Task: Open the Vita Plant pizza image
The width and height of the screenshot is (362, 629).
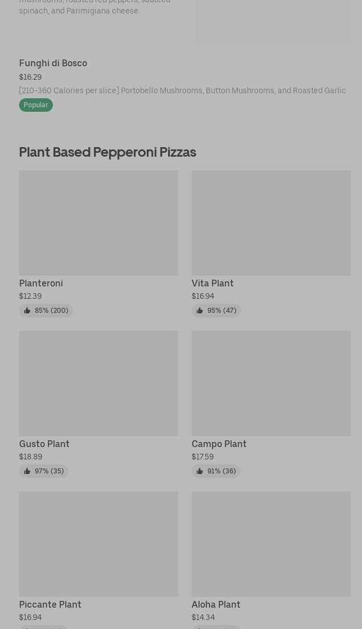Action: point(271,222)
